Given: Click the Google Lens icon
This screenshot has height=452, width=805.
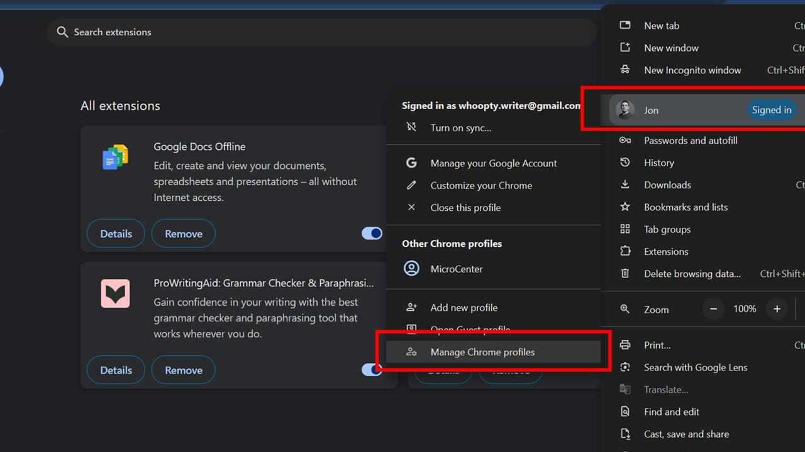Looking at the screenshot, I should tap(625, 367).
